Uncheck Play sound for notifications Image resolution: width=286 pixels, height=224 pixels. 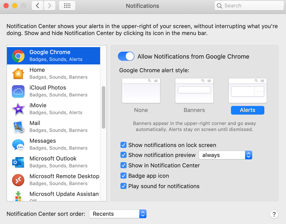124,186
